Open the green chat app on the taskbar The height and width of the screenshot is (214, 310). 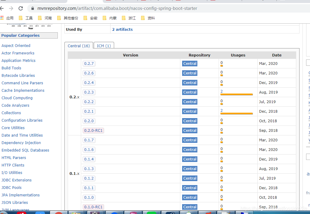tap(151, 212)
